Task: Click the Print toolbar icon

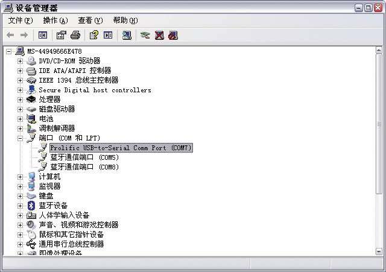Action: click(x=75, y=35)
